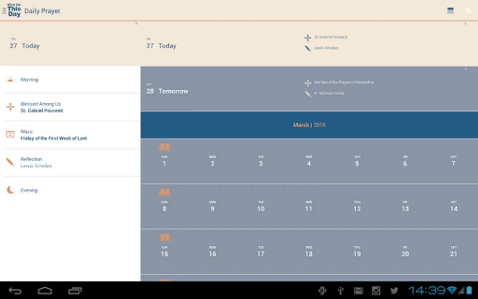Open Mass Friday of the First Week of Lent

70,135
